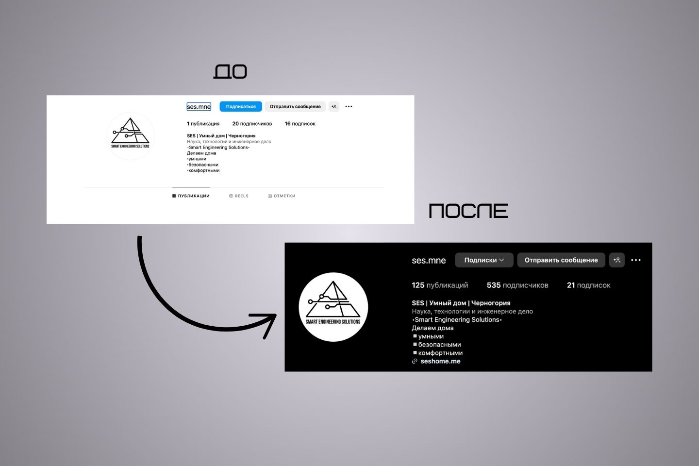
Task: Click Отправить сообщение in the light profile
Action: (295, 106)
